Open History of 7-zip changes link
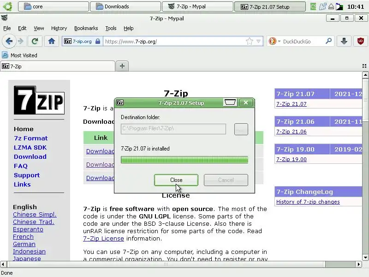 [x=308, y=202]
